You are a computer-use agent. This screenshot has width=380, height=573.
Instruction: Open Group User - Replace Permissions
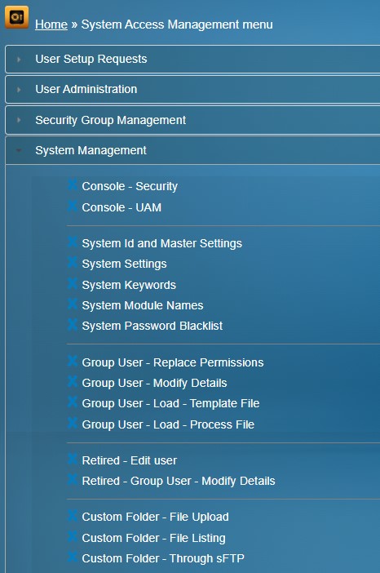173,362
